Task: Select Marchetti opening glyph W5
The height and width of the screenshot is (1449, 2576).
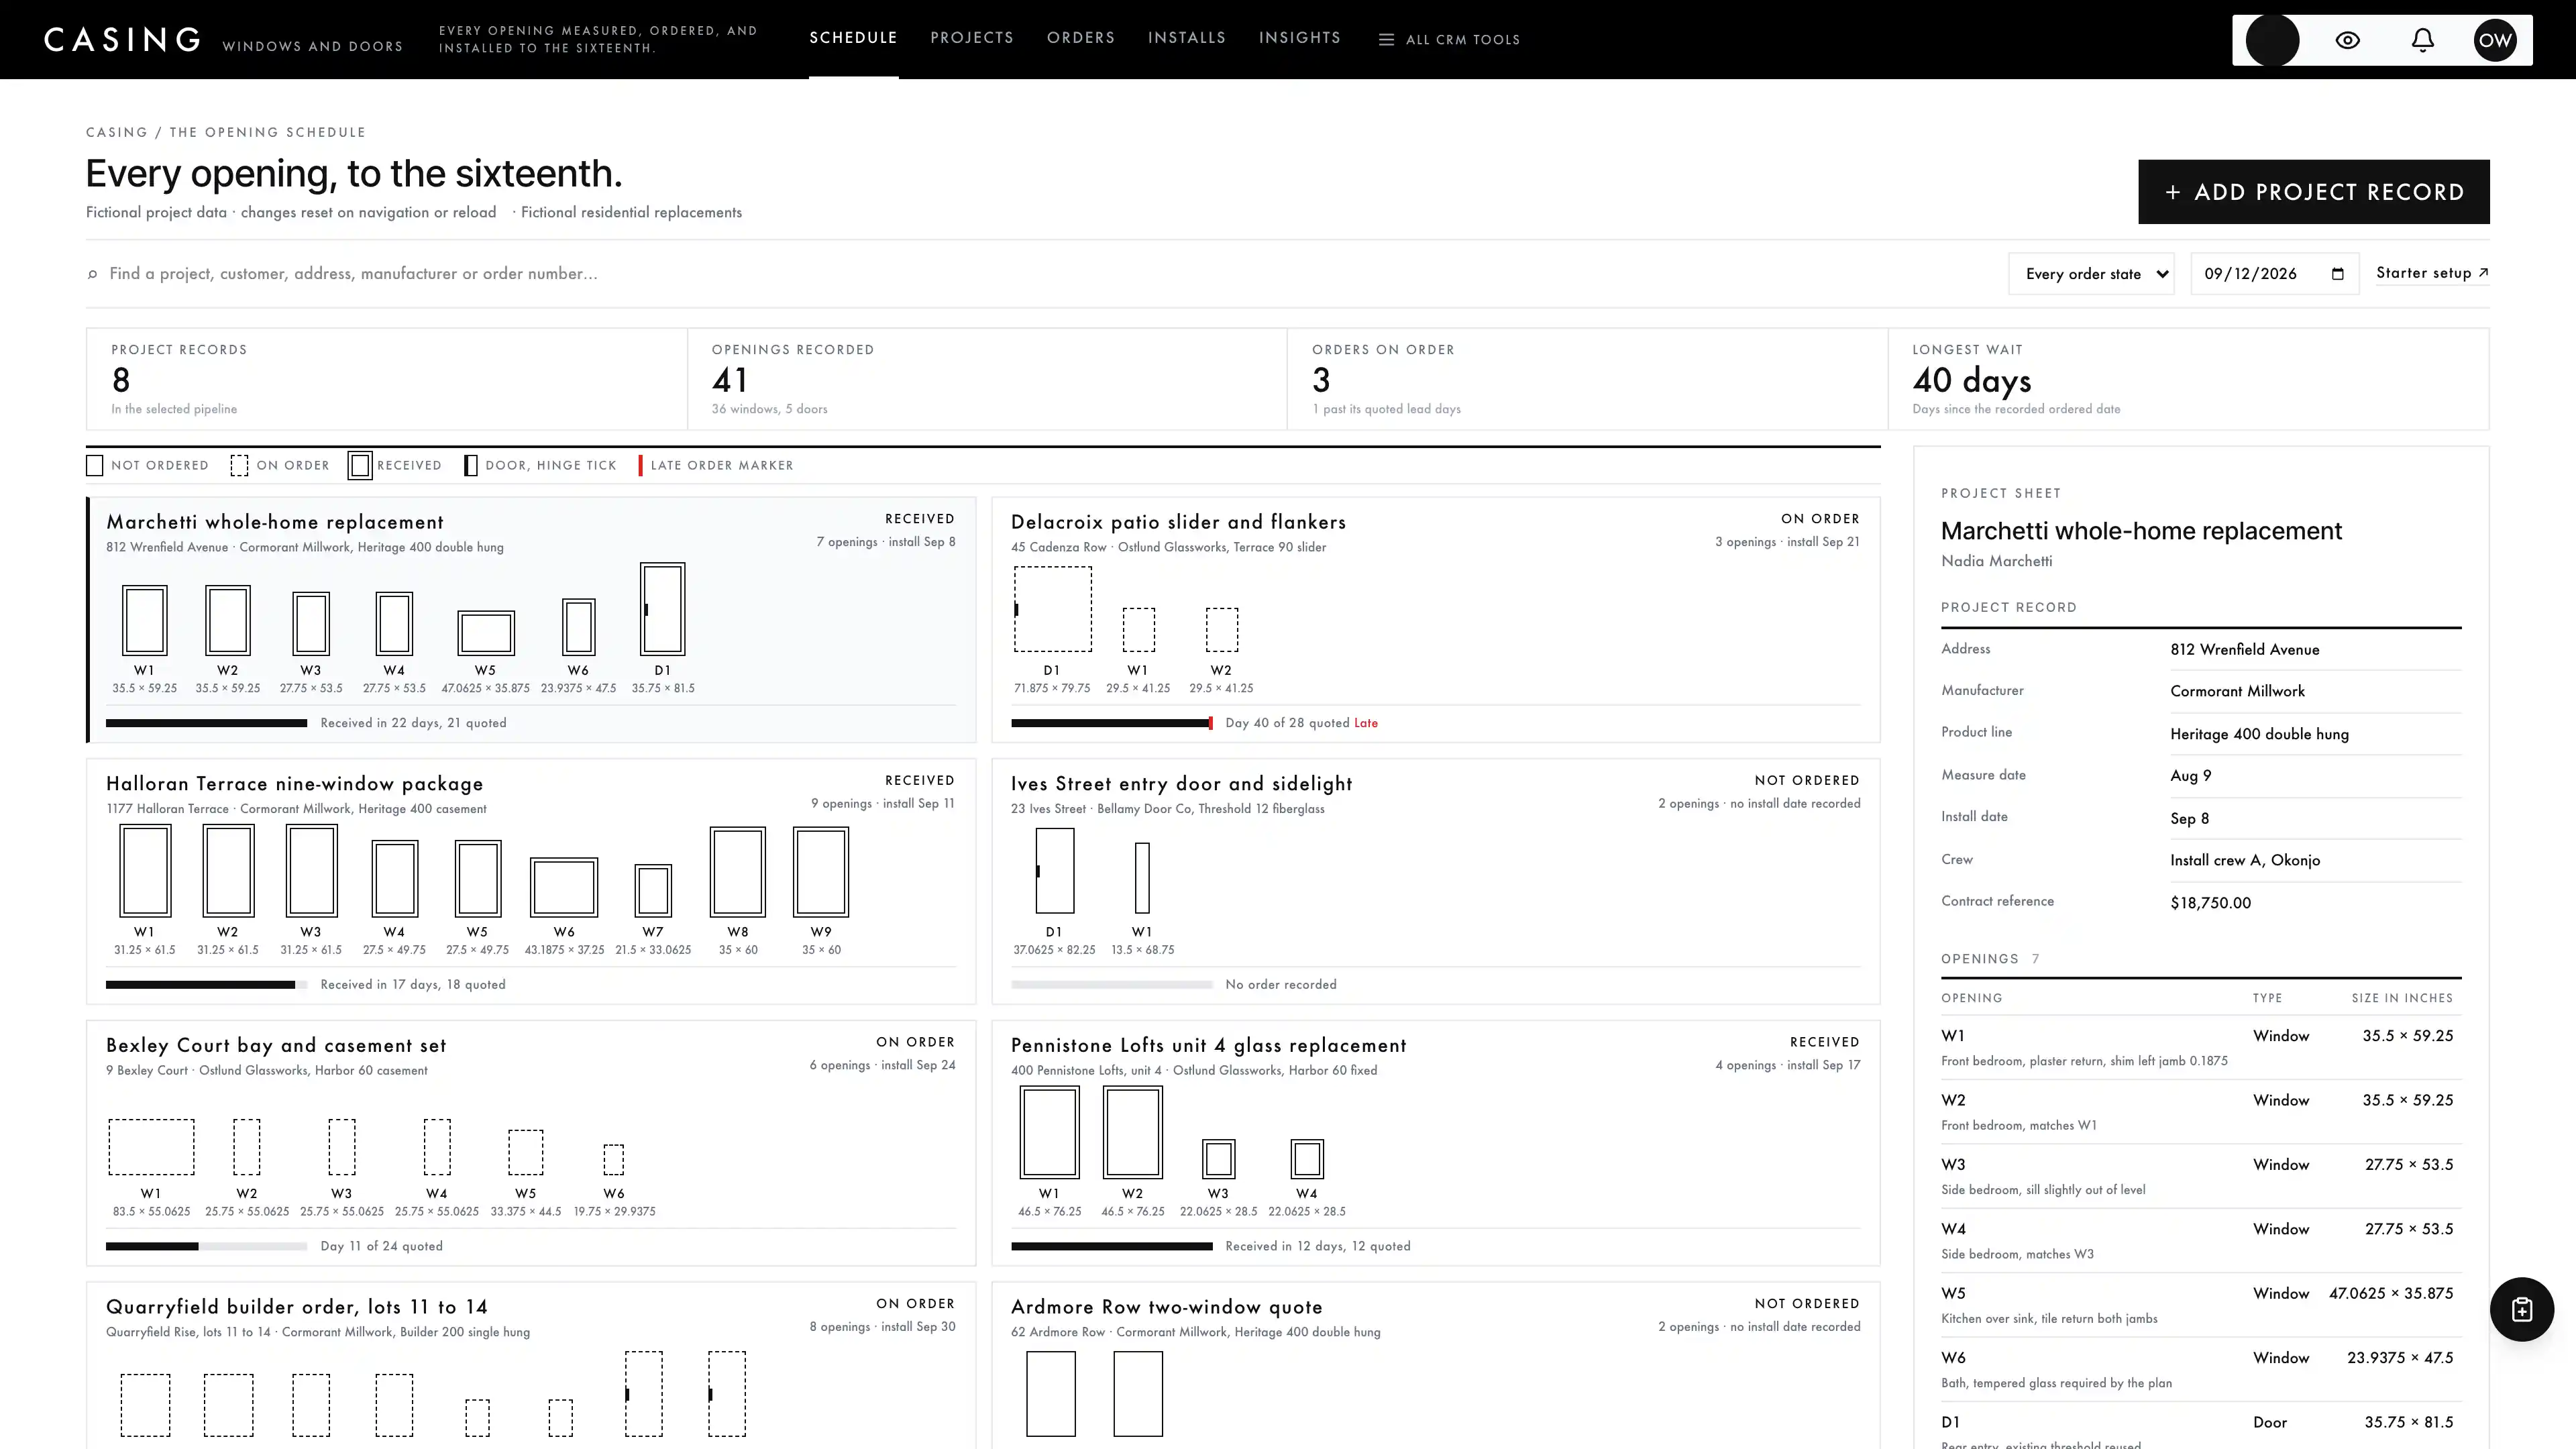Action: point(486,633)
